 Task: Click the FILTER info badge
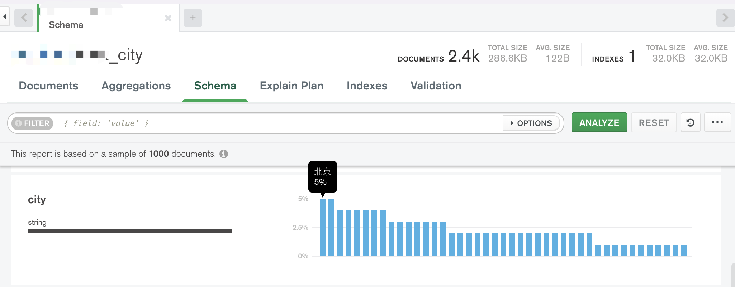pos(32,123)
